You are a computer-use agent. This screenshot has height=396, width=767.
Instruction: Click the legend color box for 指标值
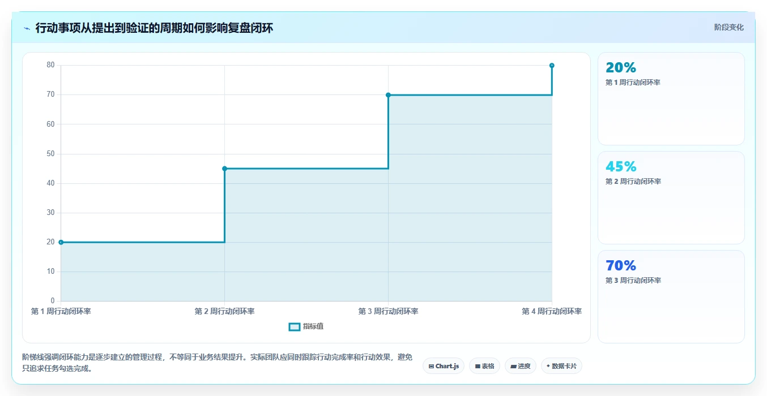point(295,326)
